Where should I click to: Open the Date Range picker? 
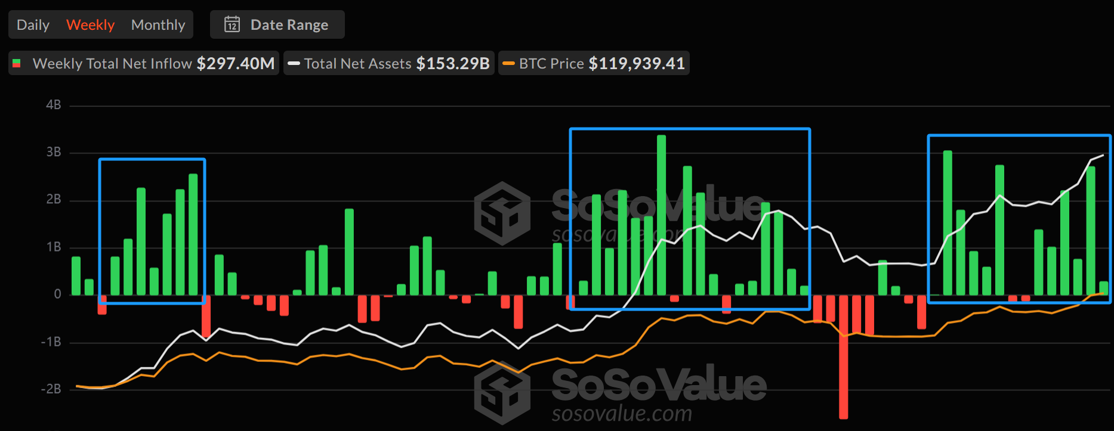277,25
